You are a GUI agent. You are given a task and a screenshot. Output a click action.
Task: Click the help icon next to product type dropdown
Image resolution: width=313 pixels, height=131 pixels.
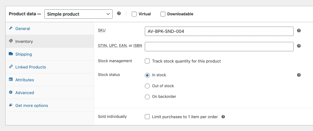pos(119,13)
